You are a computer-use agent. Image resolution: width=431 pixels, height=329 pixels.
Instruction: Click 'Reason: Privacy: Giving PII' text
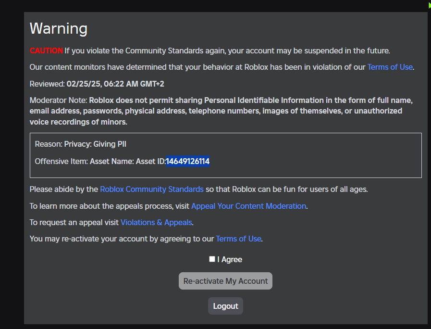(81, 144)
